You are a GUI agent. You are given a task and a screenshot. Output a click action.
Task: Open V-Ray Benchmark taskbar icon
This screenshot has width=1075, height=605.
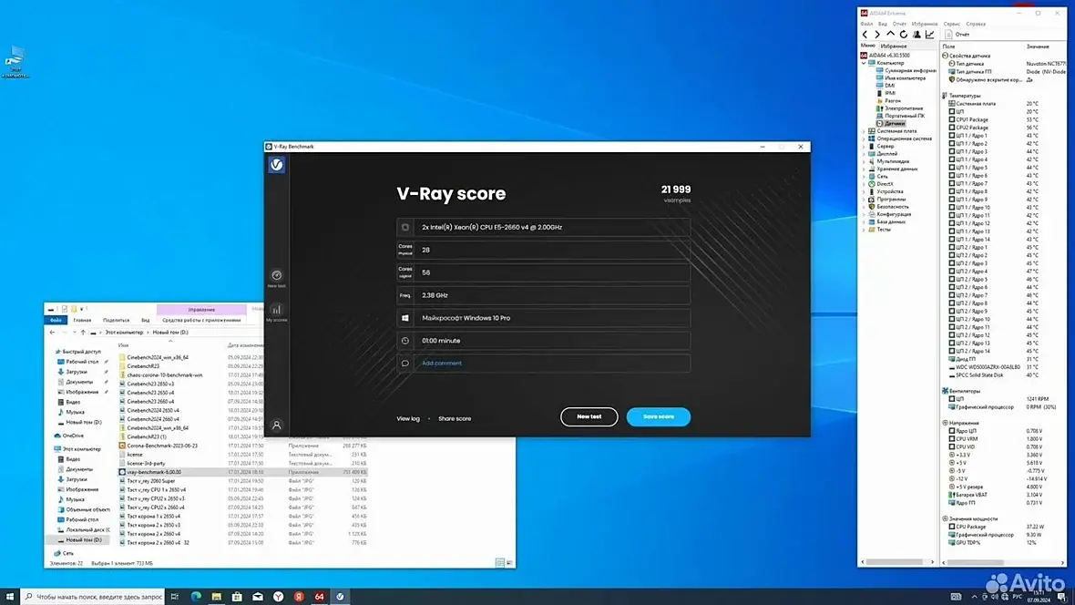[340, 597]
